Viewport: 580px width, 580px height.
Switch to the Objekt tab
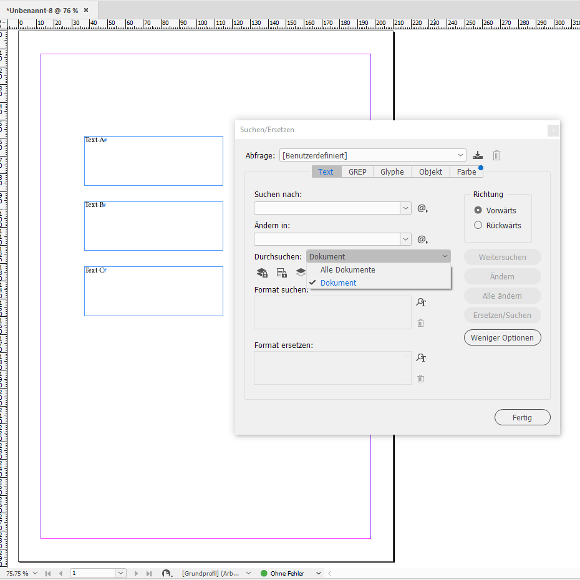pyautogui.click(x=430, y=172)
